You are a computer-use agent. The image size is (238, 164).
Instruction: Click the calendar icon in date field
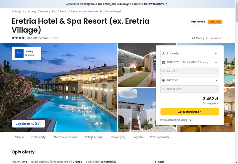coord(163,63)
